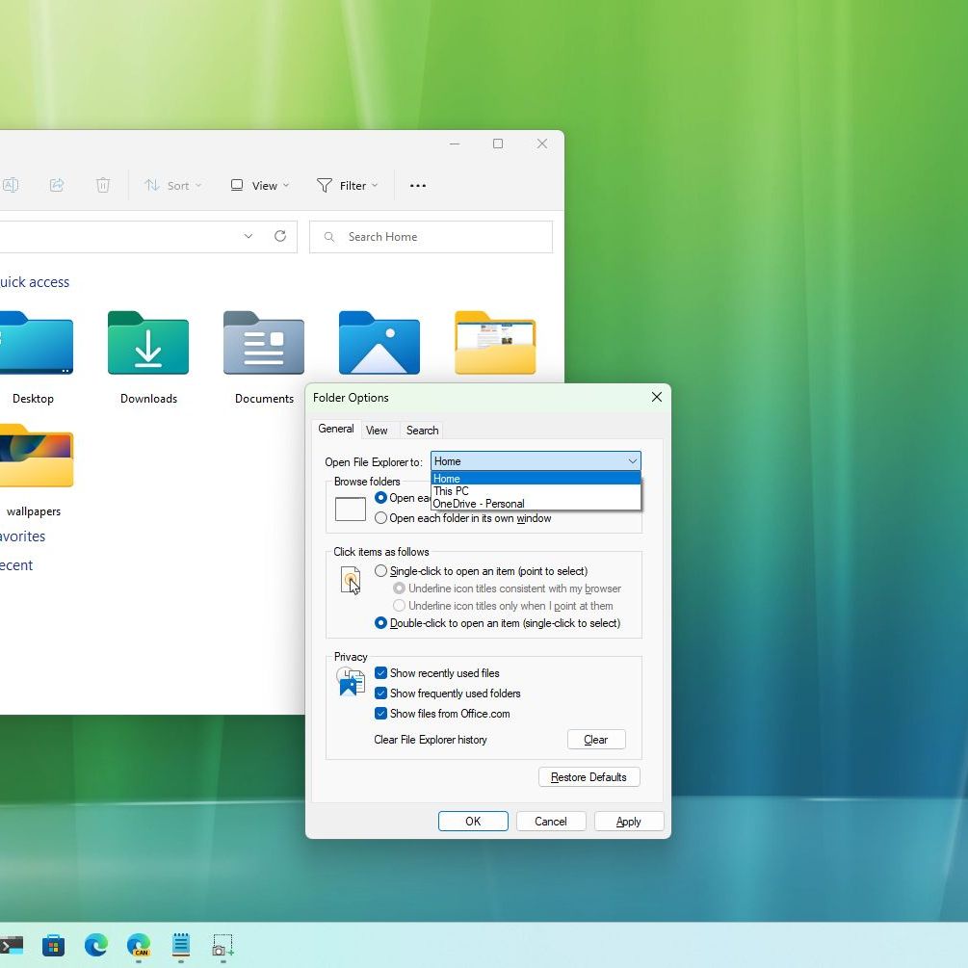Switch to the View tab in Folder Options

coord(377,431)
